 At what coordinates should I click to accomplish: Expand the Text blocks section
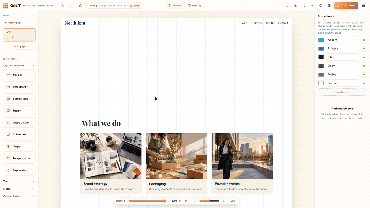19,181
